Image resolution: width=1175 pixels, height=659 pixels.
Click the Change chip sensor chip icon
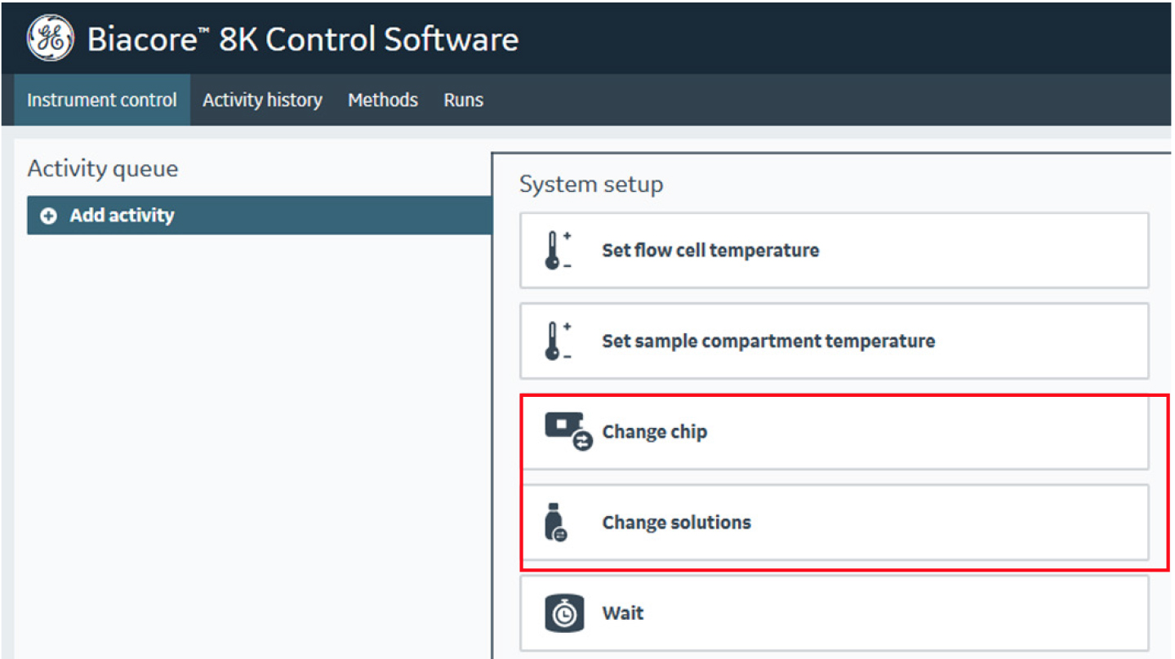[x=567, y=431]
